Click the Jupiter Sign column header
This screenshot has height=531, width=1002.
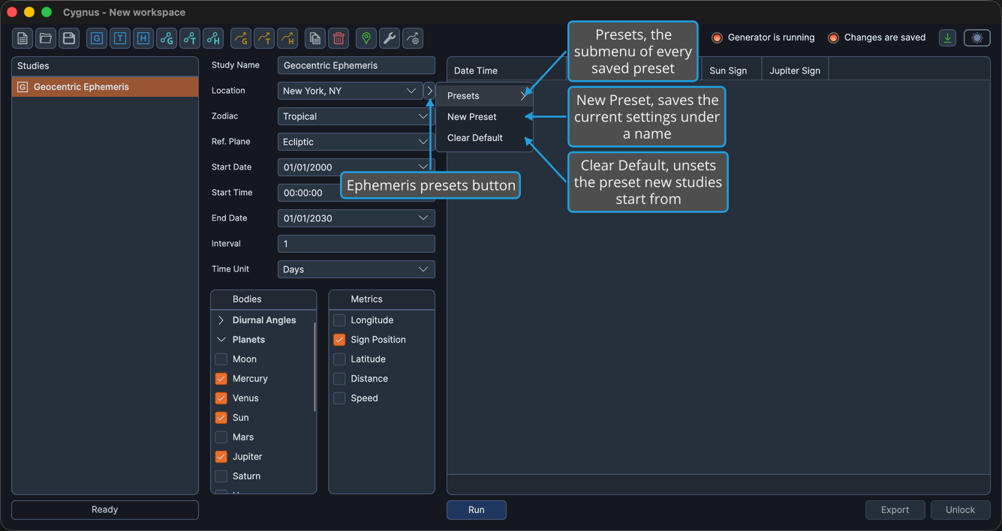[x=795, y=70]
